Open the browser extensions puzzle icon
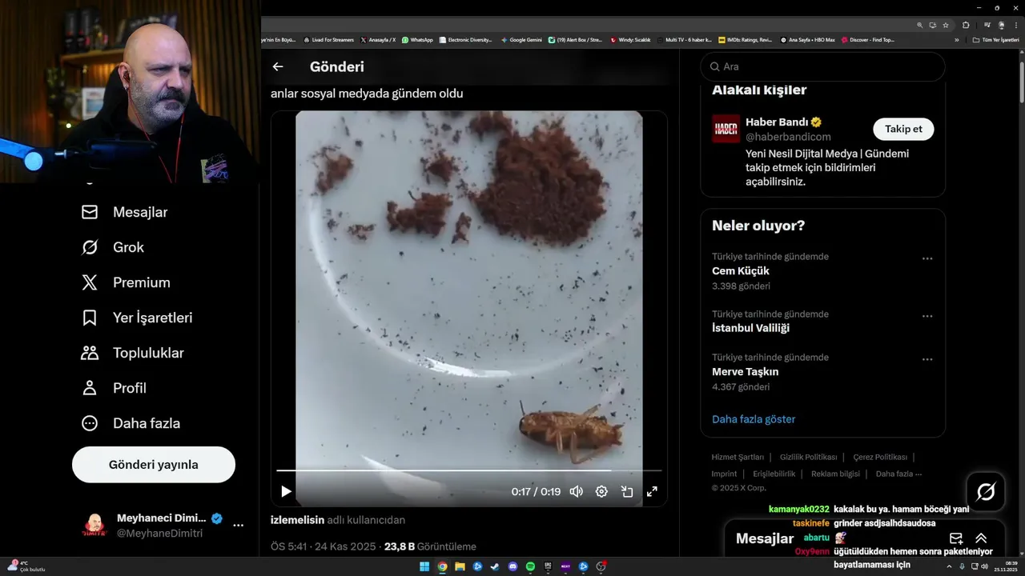The width and height of the screenshot is (1025, 576). point(966,25)
